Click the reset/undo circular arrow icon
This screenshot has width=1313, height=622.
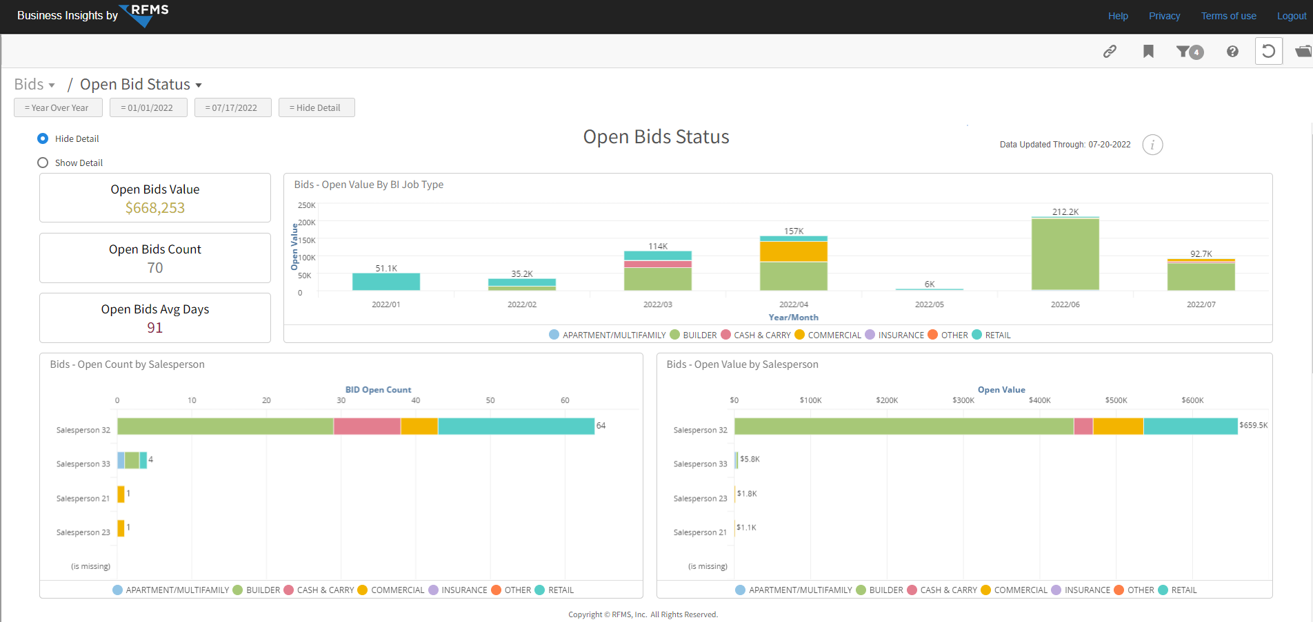click(1268, 51)
